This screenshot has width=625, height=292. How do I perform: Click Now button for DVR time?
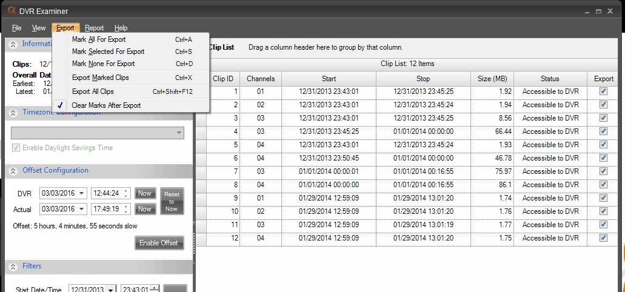click(144, 193)
